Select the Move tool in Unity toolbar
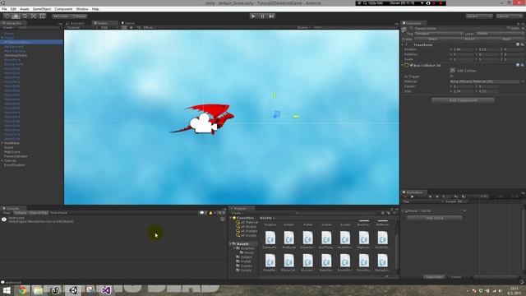Image resolution: width=526 pixels, height=296 pixels. click(x=16, y=16)
